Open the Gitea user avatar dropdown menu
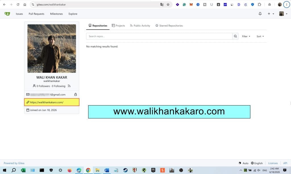 [283, 14]
